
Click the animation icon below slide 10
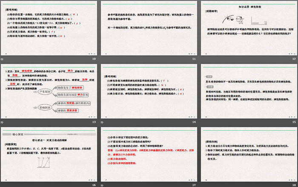click(x=2, y=58)
